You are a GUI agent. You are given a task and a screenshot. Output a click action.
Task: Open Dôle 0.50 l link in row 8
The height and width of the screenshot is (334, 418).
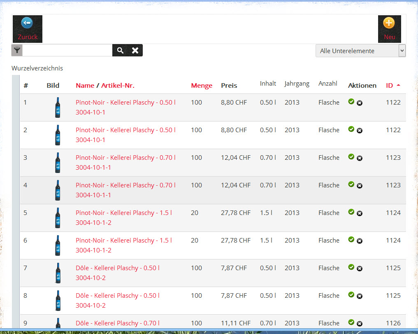click(118, 296)
